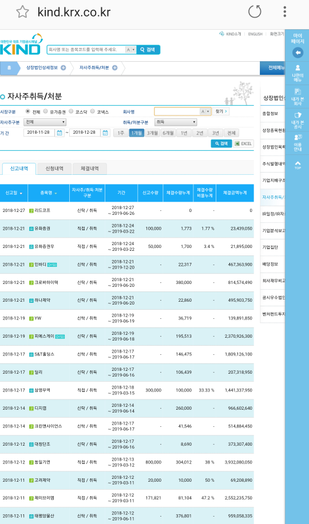Set period to 1주
This screenshot has height=524, width=309.
tap(121, 133)
